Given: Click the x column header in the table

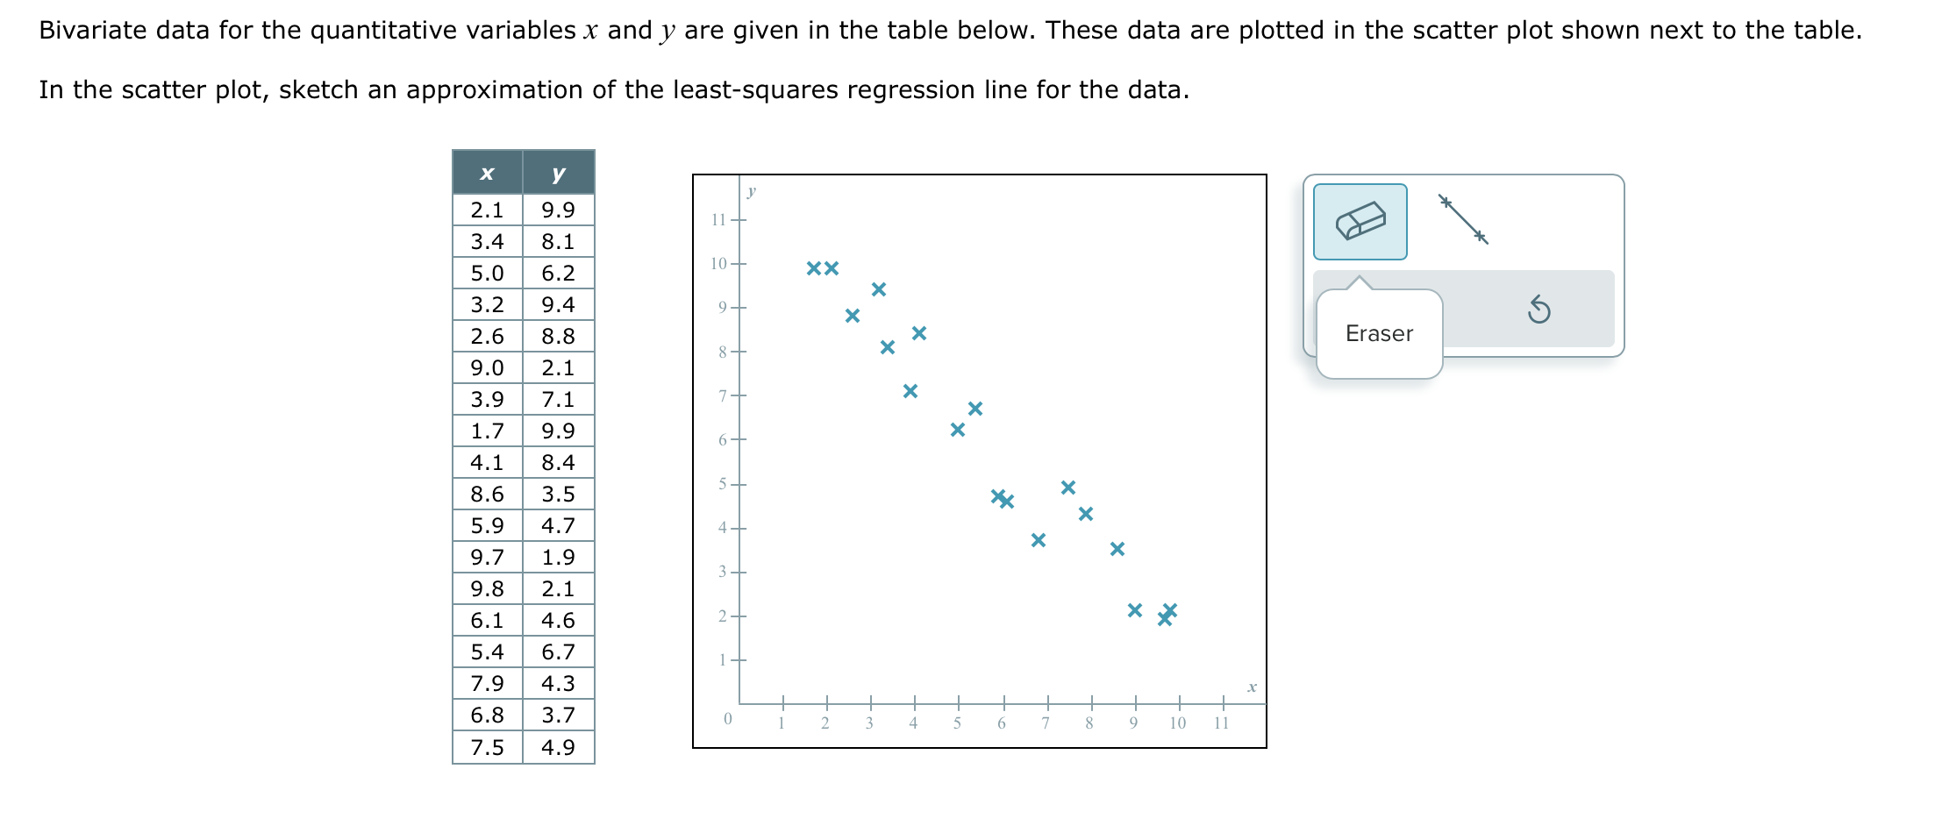Looking at the screenshot, I should point(487,173).
